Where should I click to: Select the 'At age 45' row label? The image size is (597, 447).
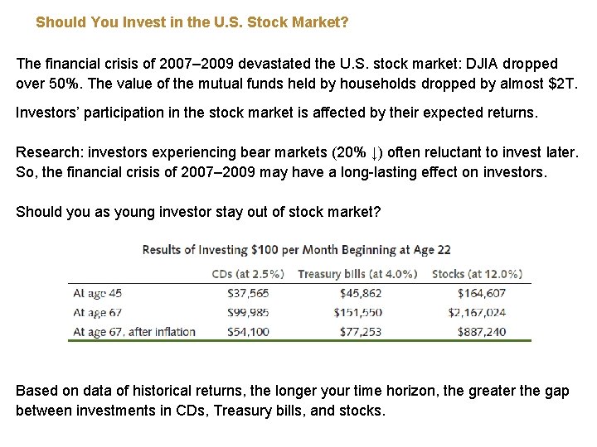98,293
